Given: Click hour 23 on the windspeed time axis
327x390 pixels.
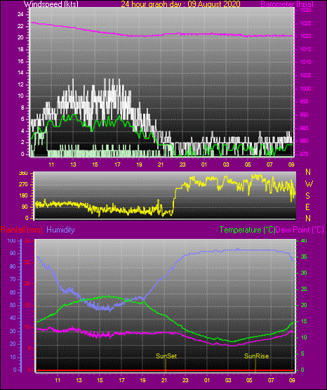Looking at the screenshot, I should click(182, 164).
